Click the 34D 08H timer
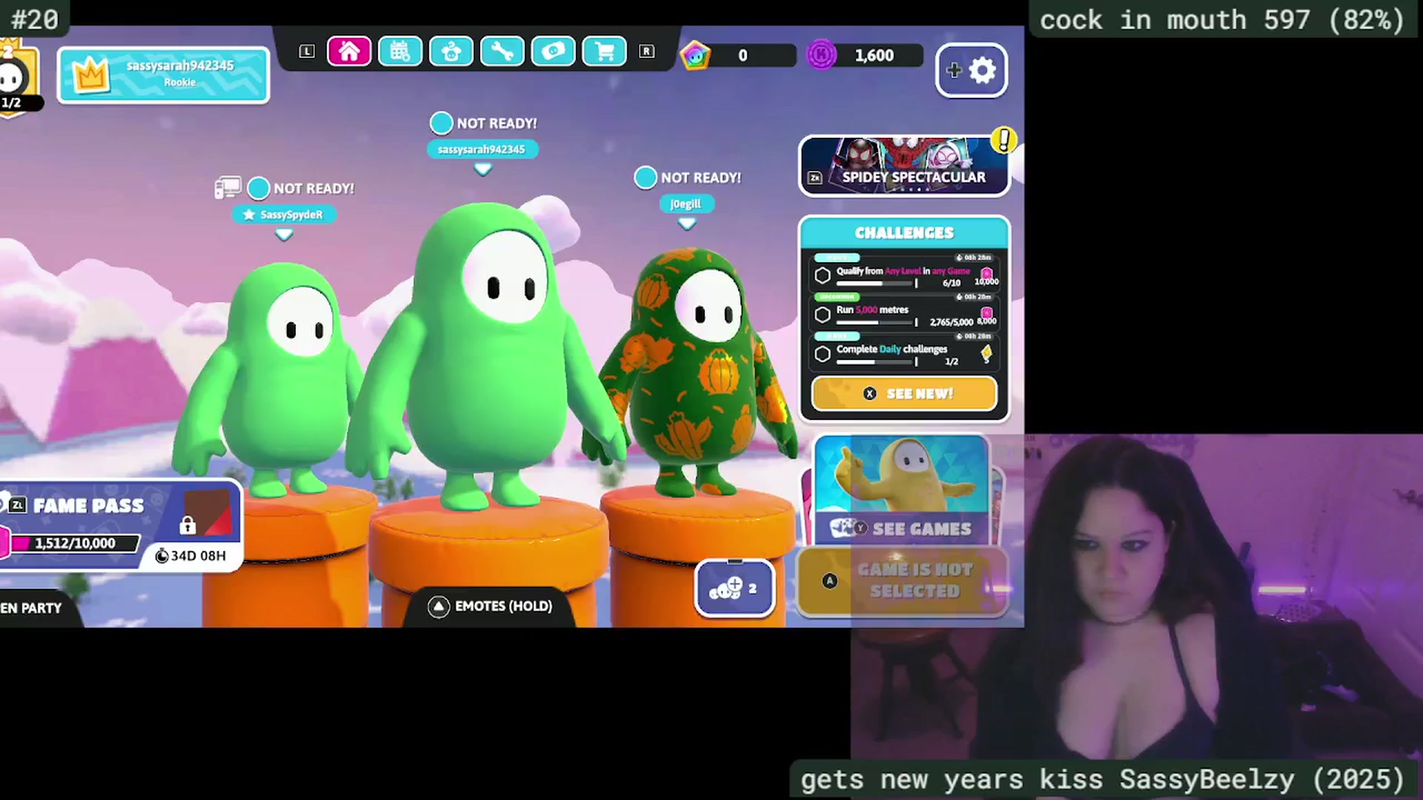The height and width of the screenshot is (800, 1423). (190, 556)
